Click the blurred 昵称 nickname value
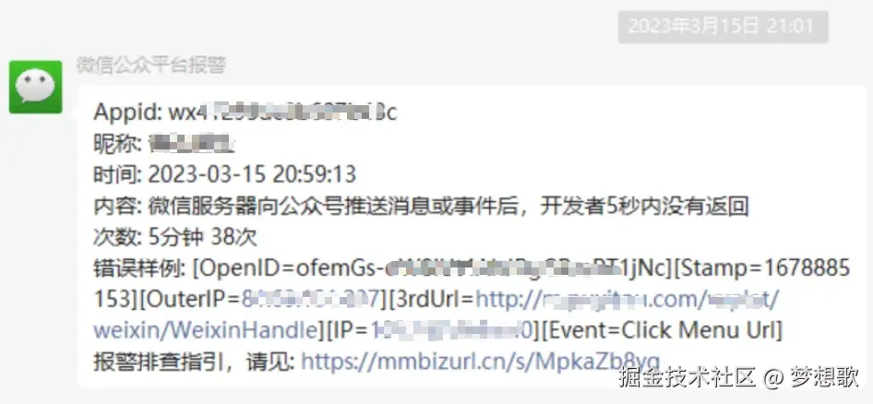Viewport: 873px width, 404px height. pos(192,144)
